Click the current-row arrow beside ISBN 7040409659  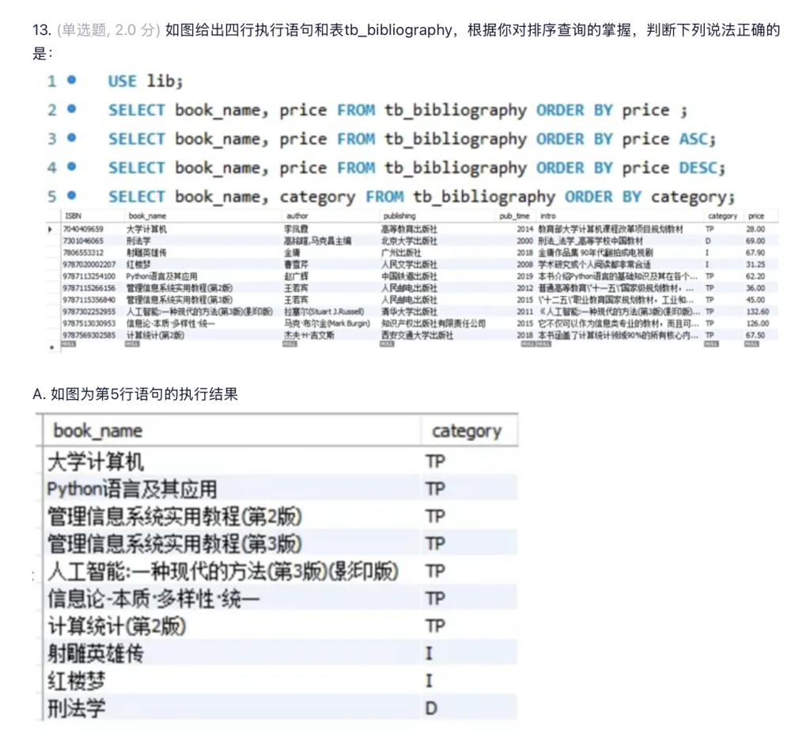tap(52, 229)
